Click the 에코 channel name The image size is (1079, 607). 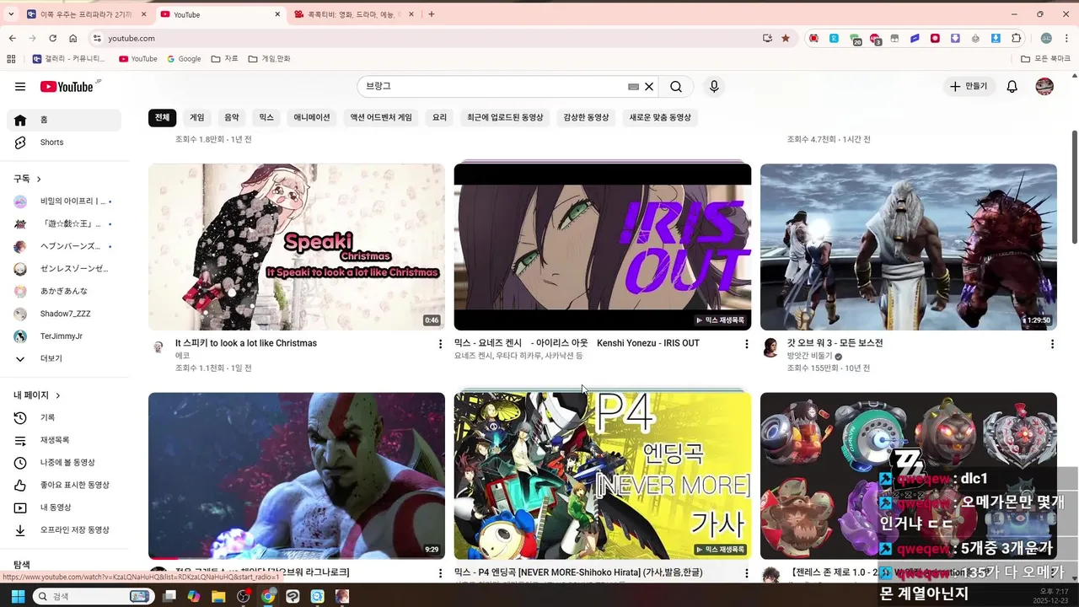pos(182,356)
